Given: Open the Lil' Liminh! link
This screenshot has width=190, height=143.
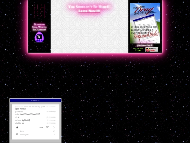Looking at the screenshot, I should point(39,30).
